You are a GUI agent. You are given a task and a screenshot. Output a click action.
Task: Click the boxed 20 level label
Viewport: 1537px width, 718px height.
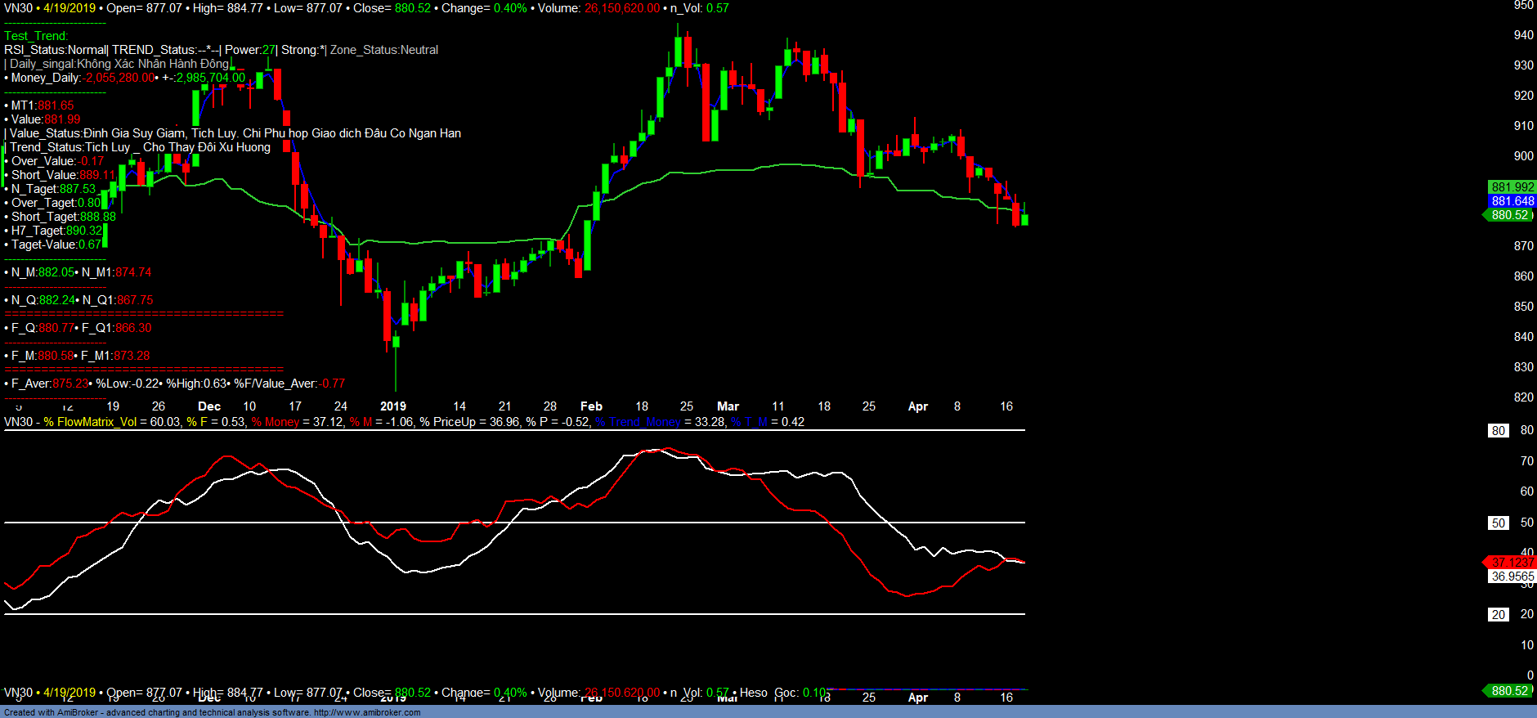tap(1498, 615)
